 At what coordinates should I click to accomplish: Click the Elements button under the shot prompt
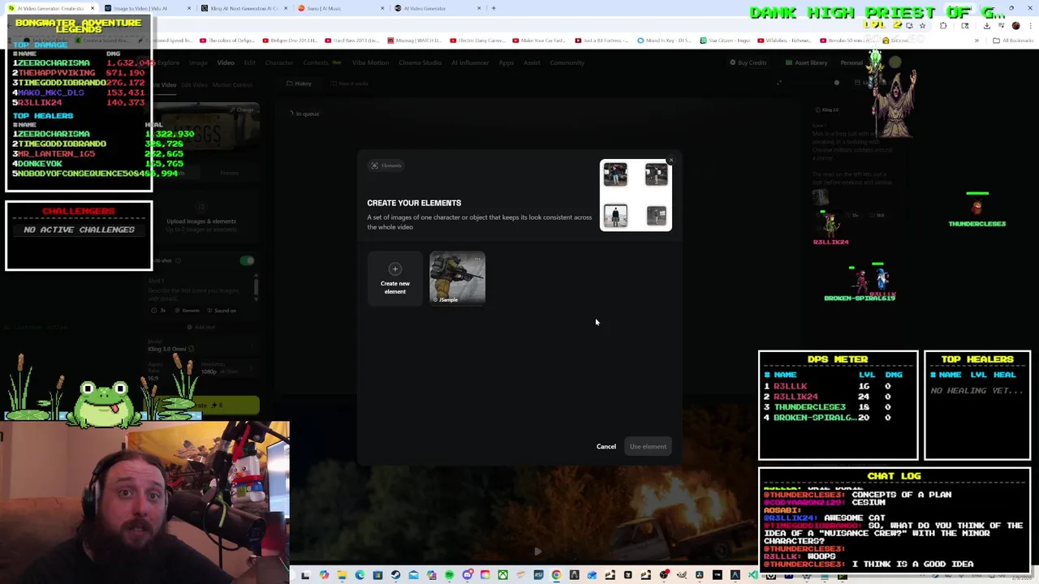pyautogui.click(x=188, y=311)
